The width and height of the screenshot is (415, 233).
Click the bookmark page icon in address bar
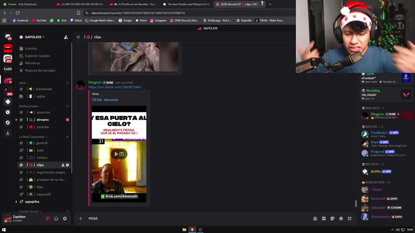(x=78, y=13)
